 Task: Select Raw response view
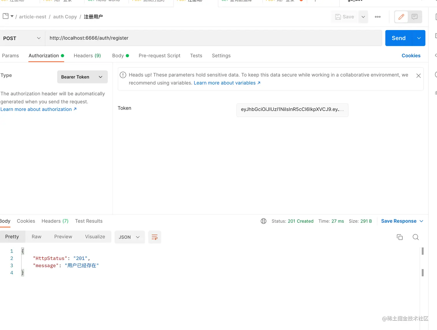coord(36,237)
